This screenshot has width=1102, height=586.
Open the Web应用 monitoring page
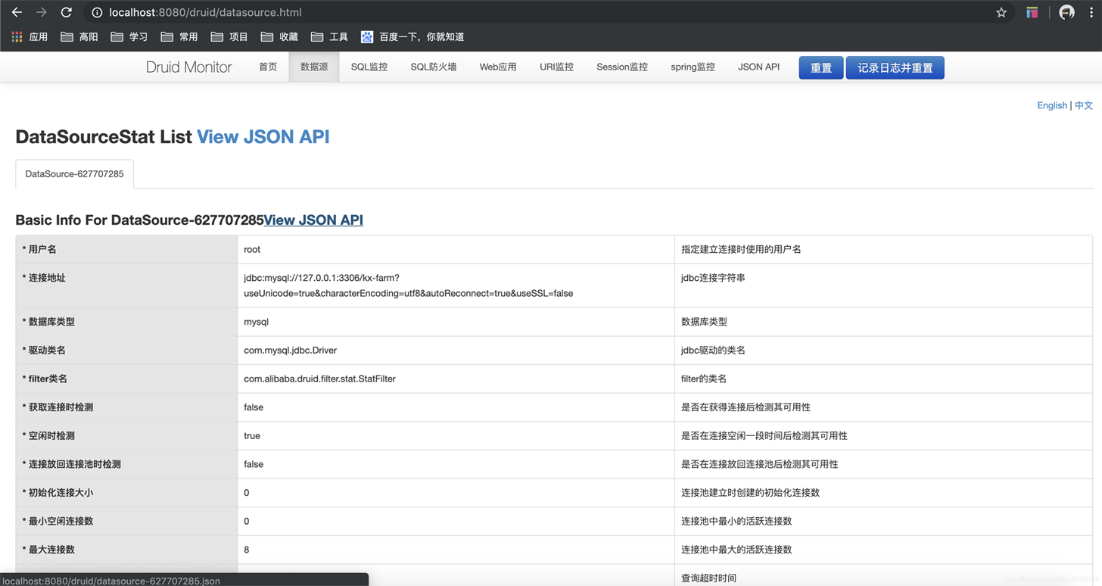tap(497, 67)
